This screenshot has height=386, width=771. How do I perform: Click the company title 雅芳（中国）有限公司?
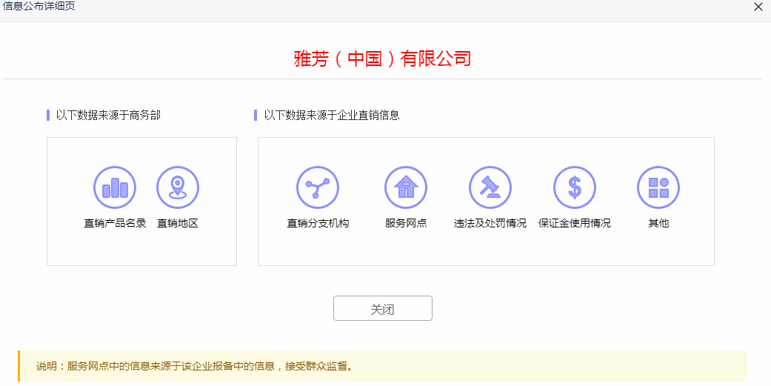click(383, 59)
